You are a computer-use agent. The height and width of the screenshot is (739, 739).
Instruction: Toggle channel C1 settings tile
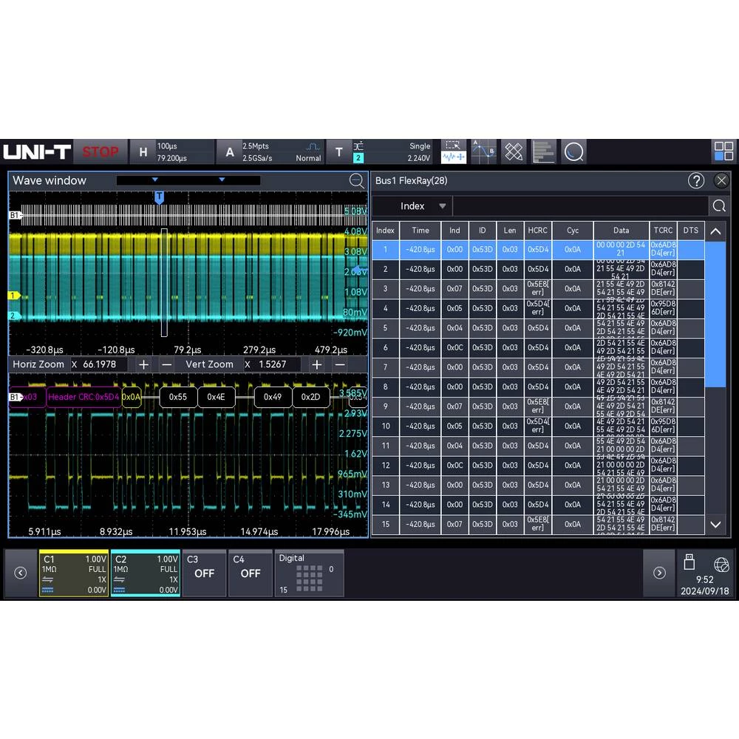click(x=74, y=573)
